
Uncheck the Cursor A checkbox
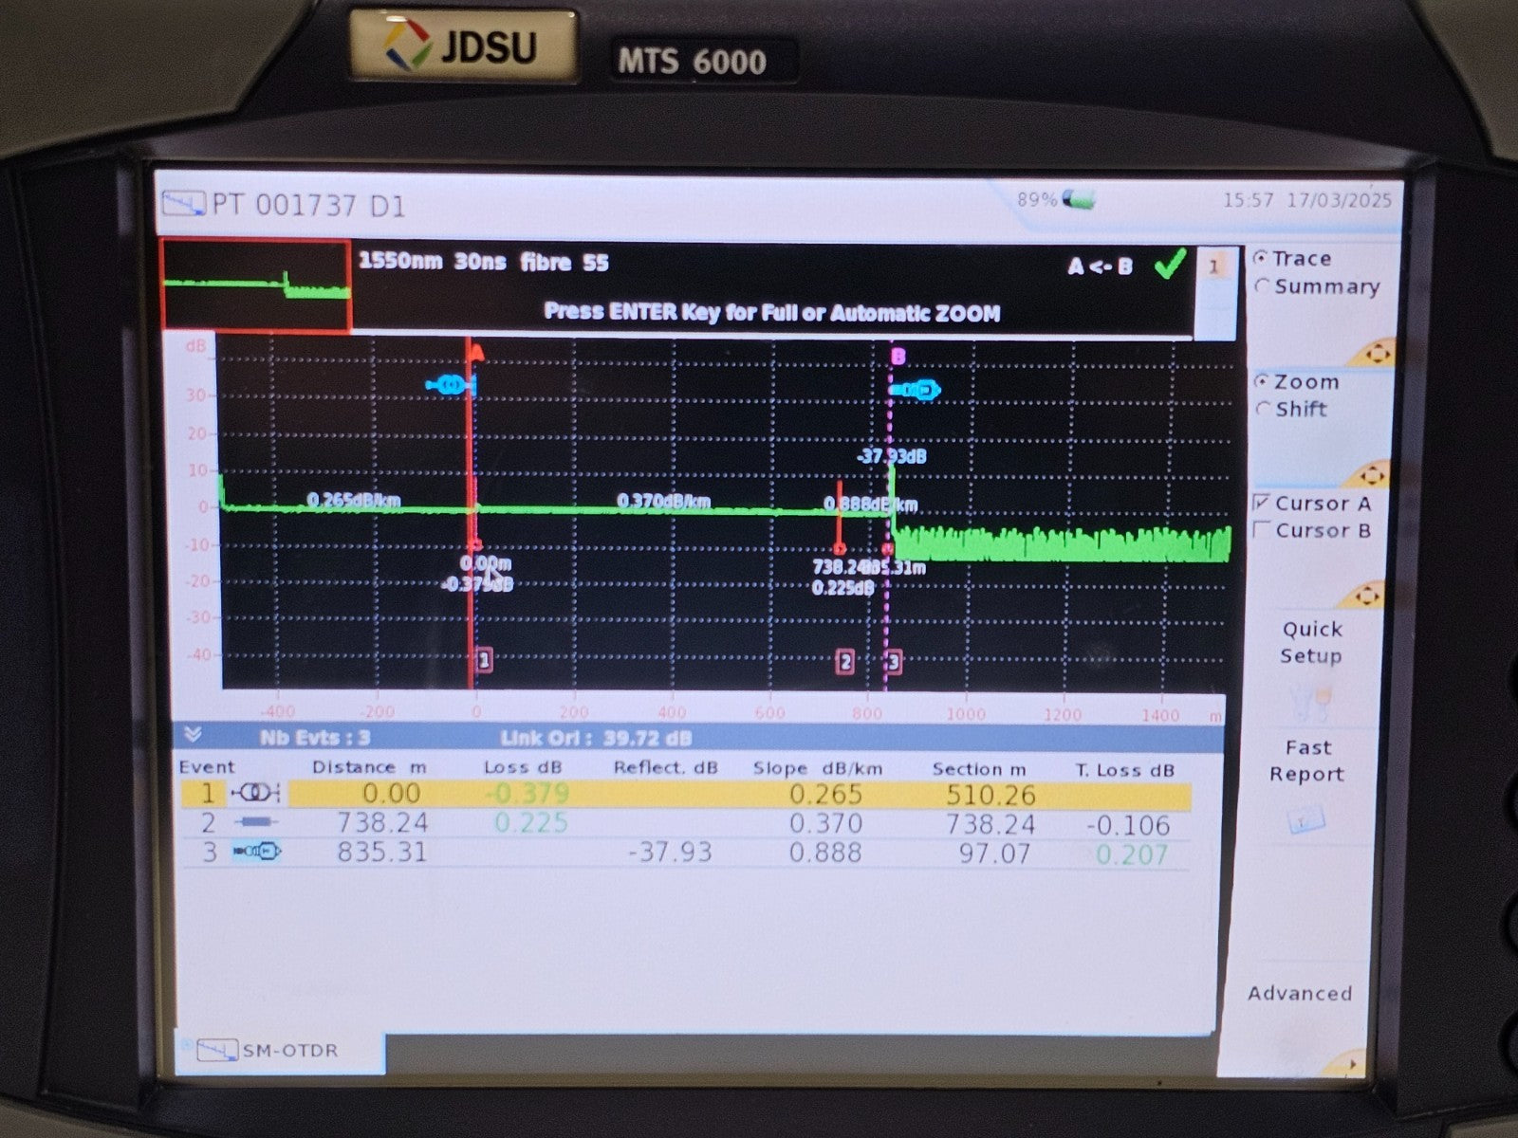click(x=1262, y=504)
